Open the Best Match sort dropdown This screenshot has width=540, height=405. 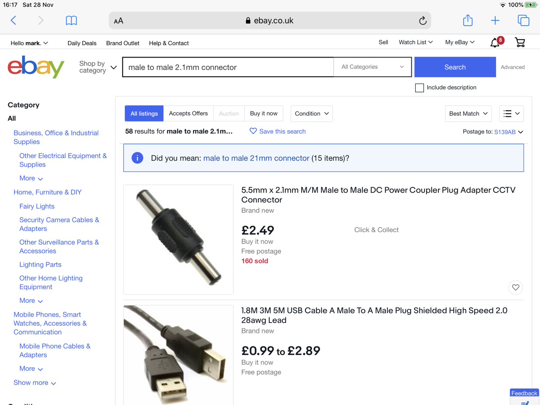tap(468, 114)
